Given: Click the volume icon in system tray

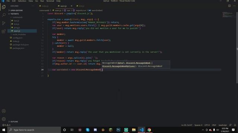Looking at the screenshot, I should pos(218,130).
